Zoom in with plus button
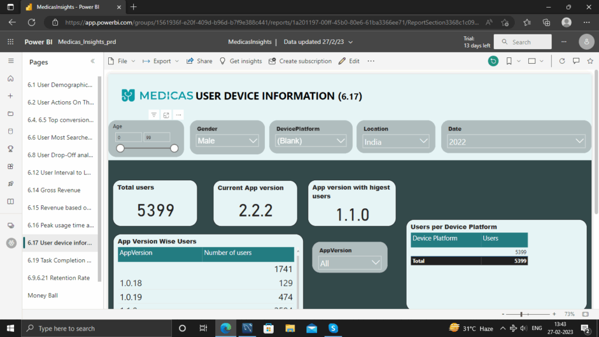Screen dimensions: 599x337 [555, 314]
